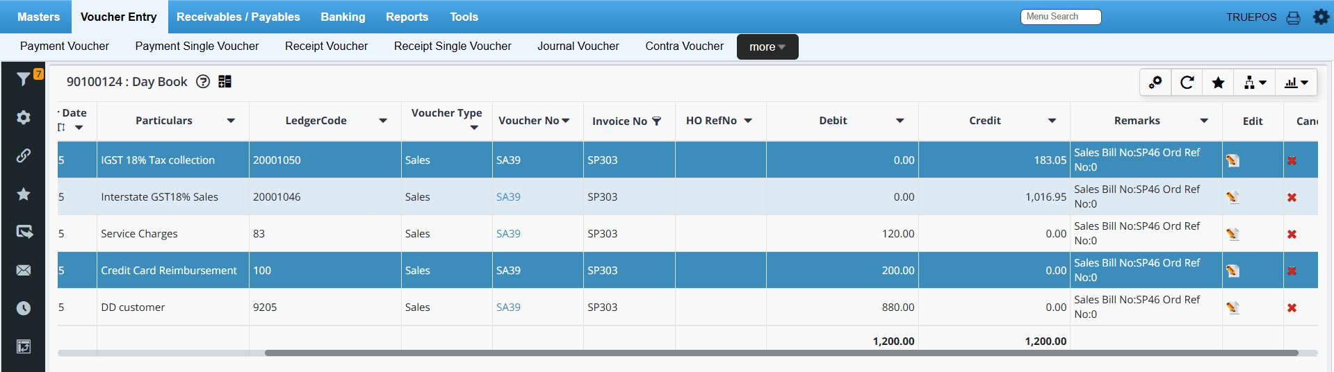Select the Voucher Entry tab
The image size is (1334, 372).
119,17
